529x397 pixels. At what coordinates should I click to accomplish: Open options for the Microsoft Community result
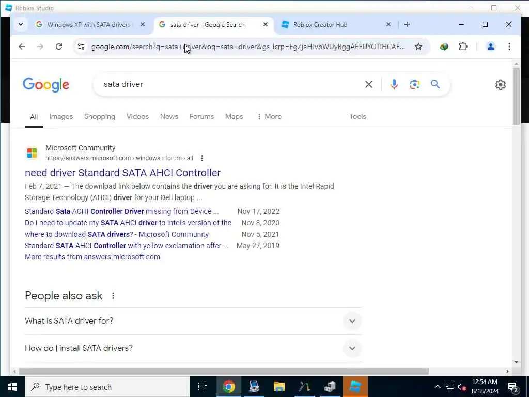point(202,158)
